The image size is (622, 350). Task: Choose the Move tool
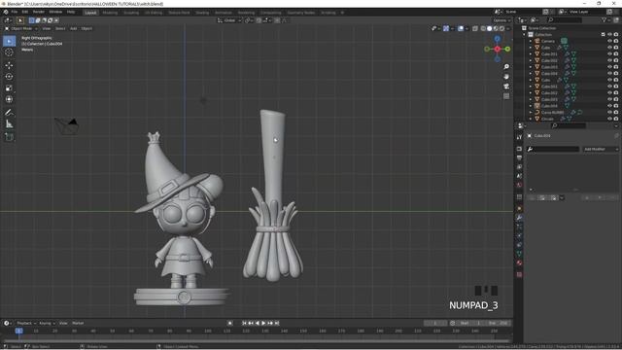pyautogui.click(x=9, y=65)
